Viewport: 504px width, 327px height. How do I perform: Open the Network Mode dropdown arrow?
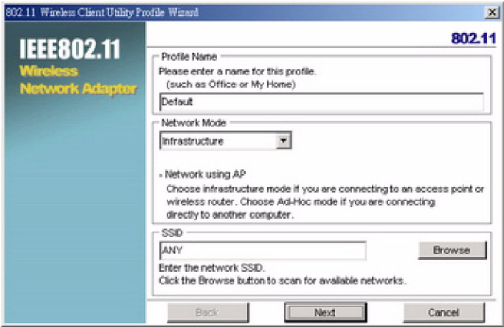tap(283, 141)
